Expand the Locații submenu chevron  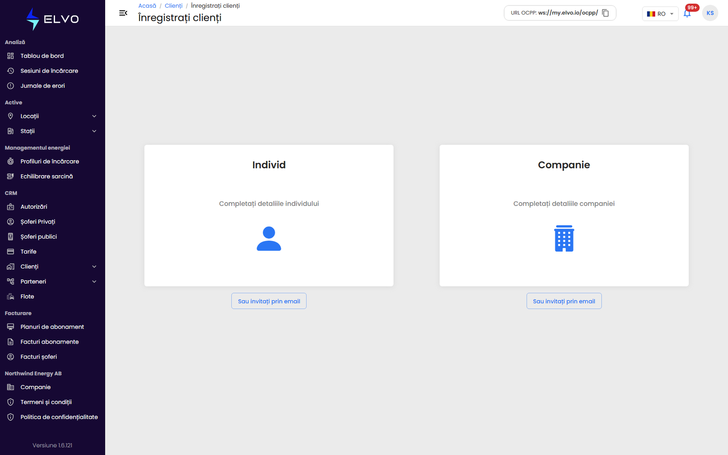coord(94,116)
